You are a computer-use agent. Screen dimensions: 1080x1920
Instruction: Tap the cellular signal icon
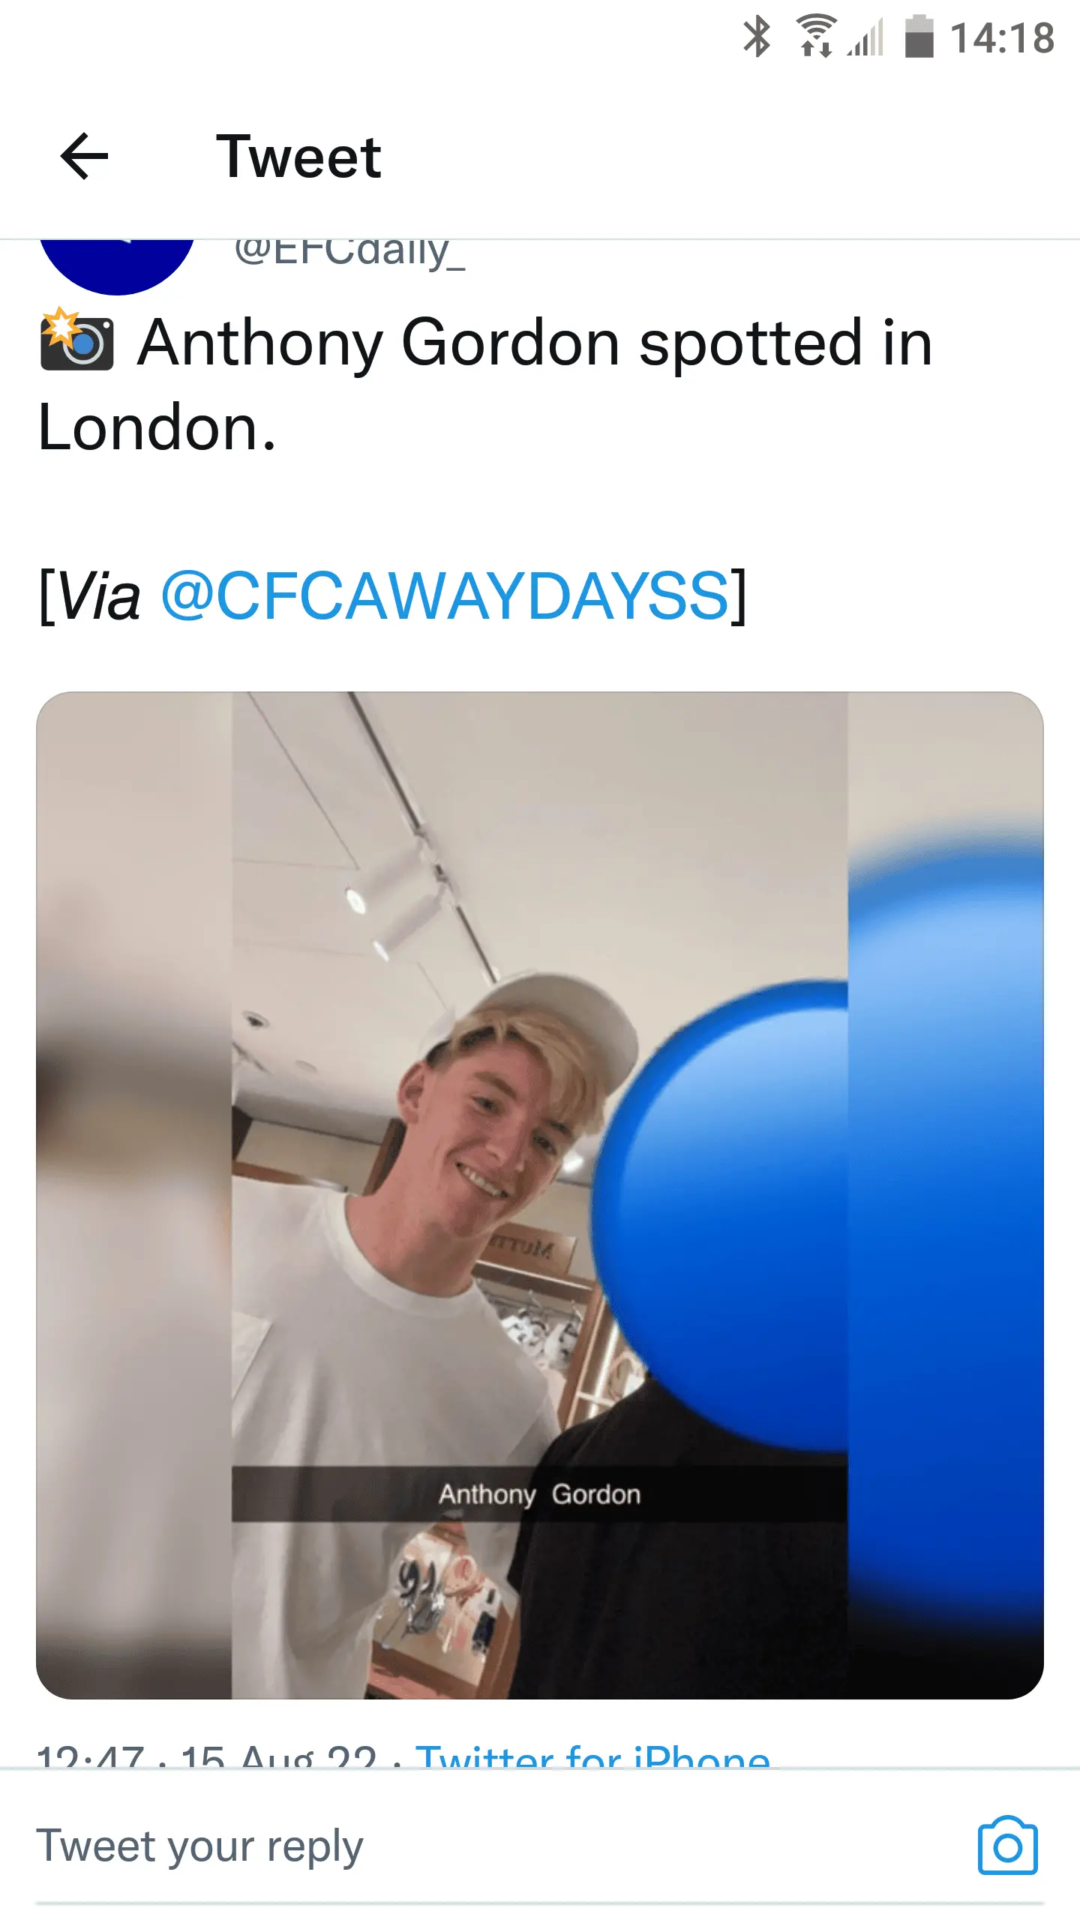coord(866,37)
